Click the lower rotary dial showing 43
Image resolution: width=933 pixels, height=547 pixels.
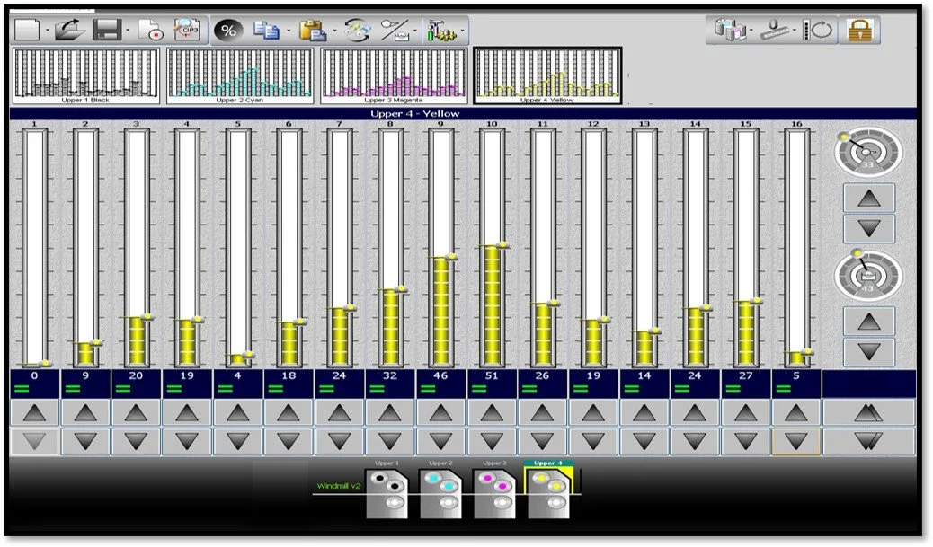tap(868, 275)
